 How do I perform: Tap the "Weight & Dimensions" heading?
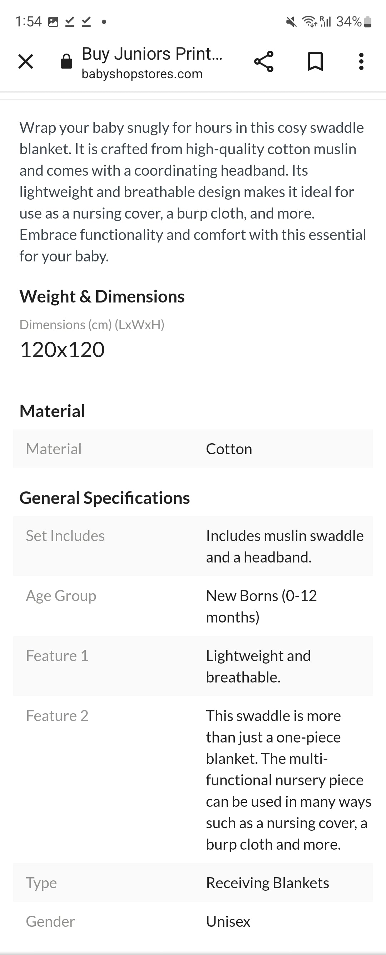[x=102, y=296]
